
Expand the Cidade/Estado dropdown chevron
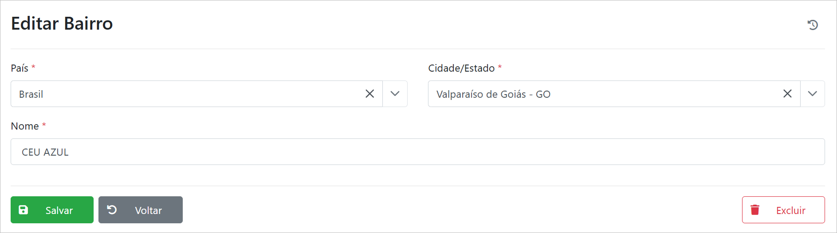[x=812, y=94]
